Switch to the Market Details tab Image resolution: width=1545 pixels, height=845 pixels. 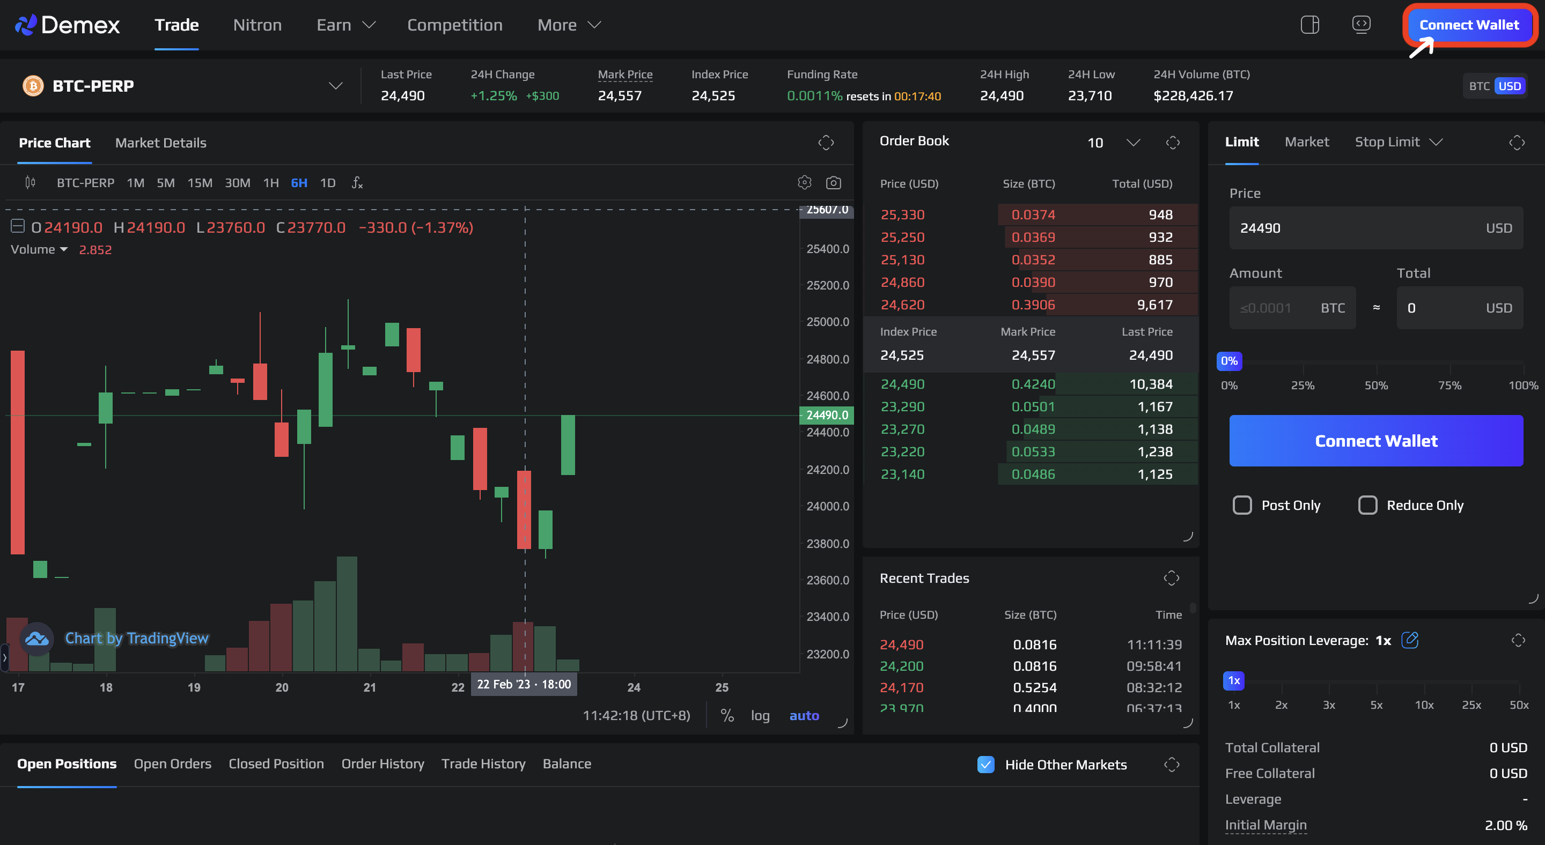pyautogui.click(x=161, y=143)
